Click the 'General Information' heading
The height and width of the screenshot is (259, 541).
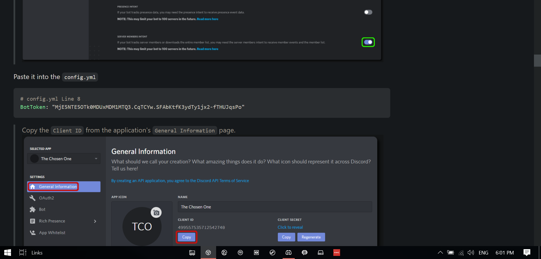pos(143,152)
